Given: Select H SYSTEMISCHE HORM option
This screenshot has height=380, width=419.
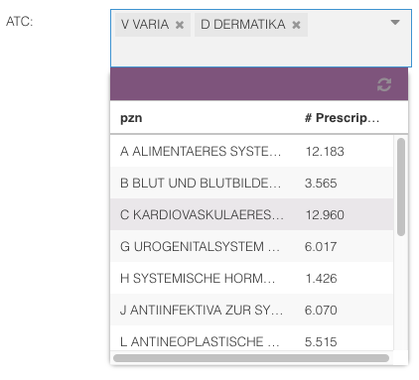Looking at the screenshot, I should 251,278.
